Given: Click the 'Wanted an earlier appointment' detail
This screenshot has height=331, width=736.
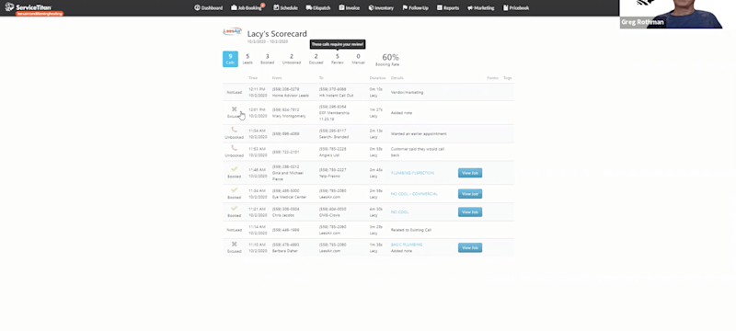Looking at the screenshot, I should 419,134.
